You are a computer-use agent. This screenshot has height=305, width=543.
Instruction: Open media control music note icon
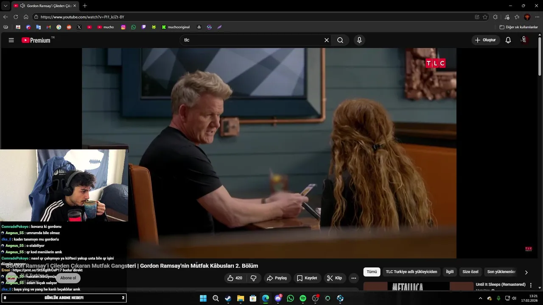coord(507,17)
